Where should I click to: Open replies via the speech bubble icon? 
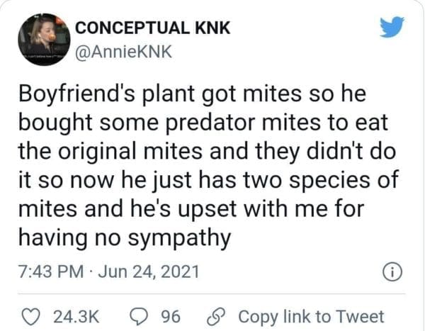(x=140, y=315)
